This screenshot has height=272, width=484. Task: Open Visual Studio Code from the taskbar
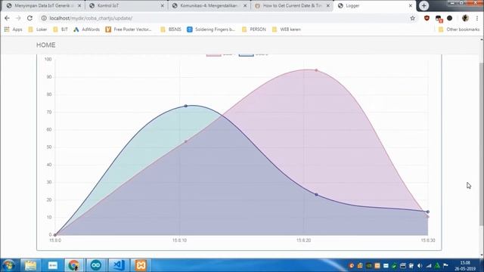tap(119, 265)
